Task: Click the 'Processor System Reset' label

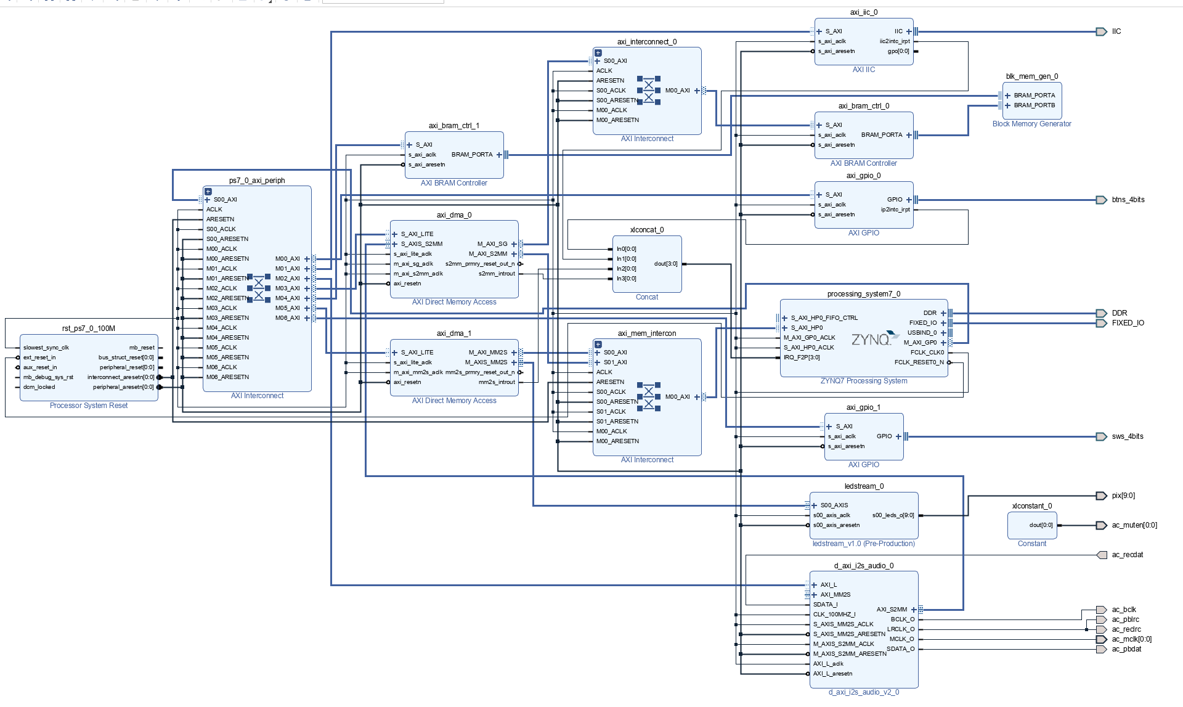Action: pyautogui.click(x=89, y=406)
